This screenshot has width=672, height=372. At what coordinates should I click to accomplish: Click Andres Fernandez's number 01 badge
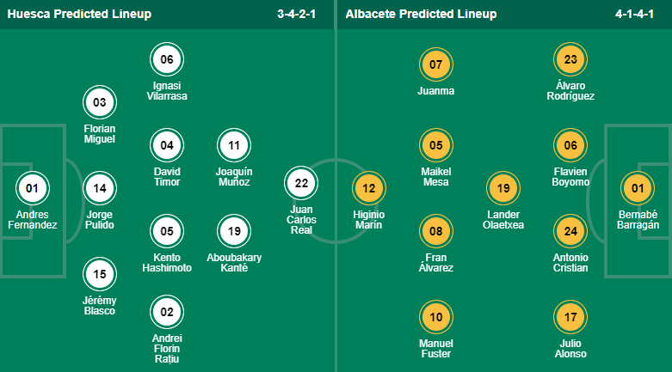(33, 187)
